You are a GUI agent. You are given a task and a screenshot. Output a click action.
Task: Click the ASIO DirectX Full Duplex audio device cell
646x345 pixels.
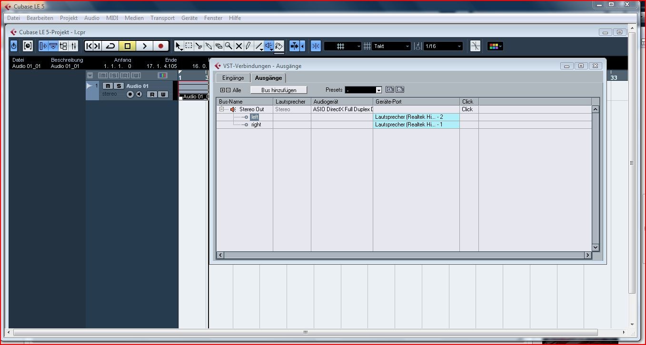342,109
